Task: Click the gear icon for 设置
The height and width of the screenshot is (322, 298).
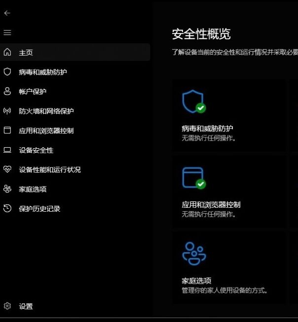Action: (x=7, y=306)
